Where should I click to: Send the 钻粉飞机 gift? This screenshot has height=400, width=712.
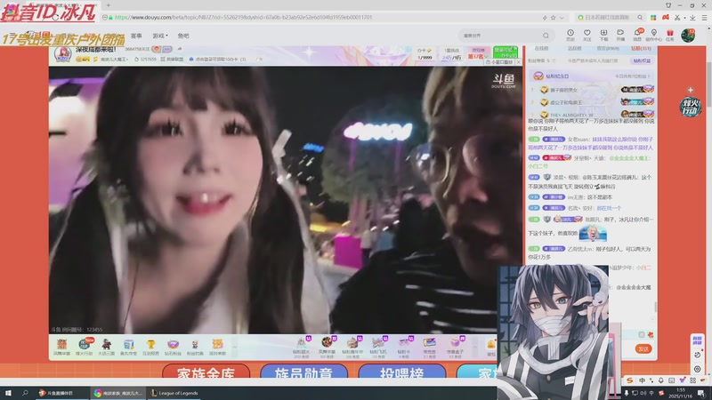point(377,348)
